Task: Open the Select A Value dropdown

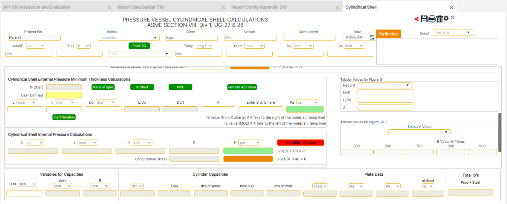Action: (x=419, y=132)
